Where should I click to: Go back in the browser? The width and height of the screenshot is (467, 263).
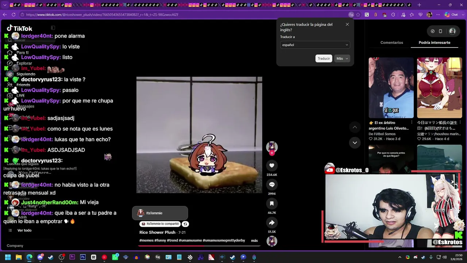pos(4,15)
